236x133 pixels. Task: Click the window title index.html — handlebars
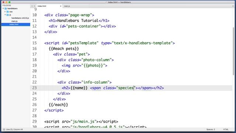pyautogui.click(x=119, y=2)
